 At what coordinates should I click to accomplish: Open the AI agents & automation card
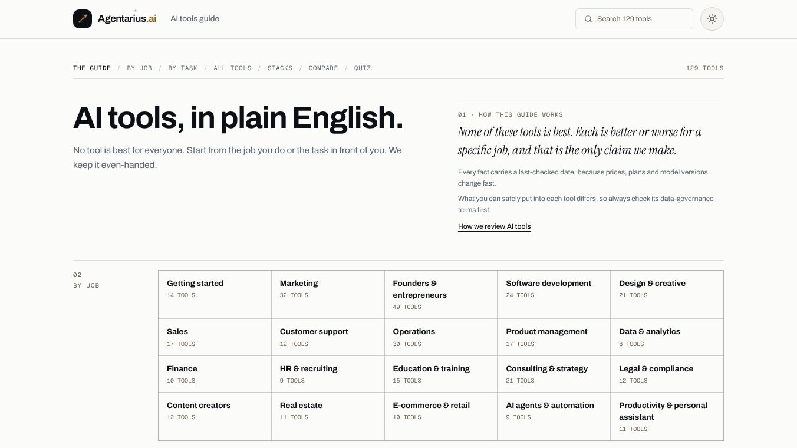[x=554, y=416]
